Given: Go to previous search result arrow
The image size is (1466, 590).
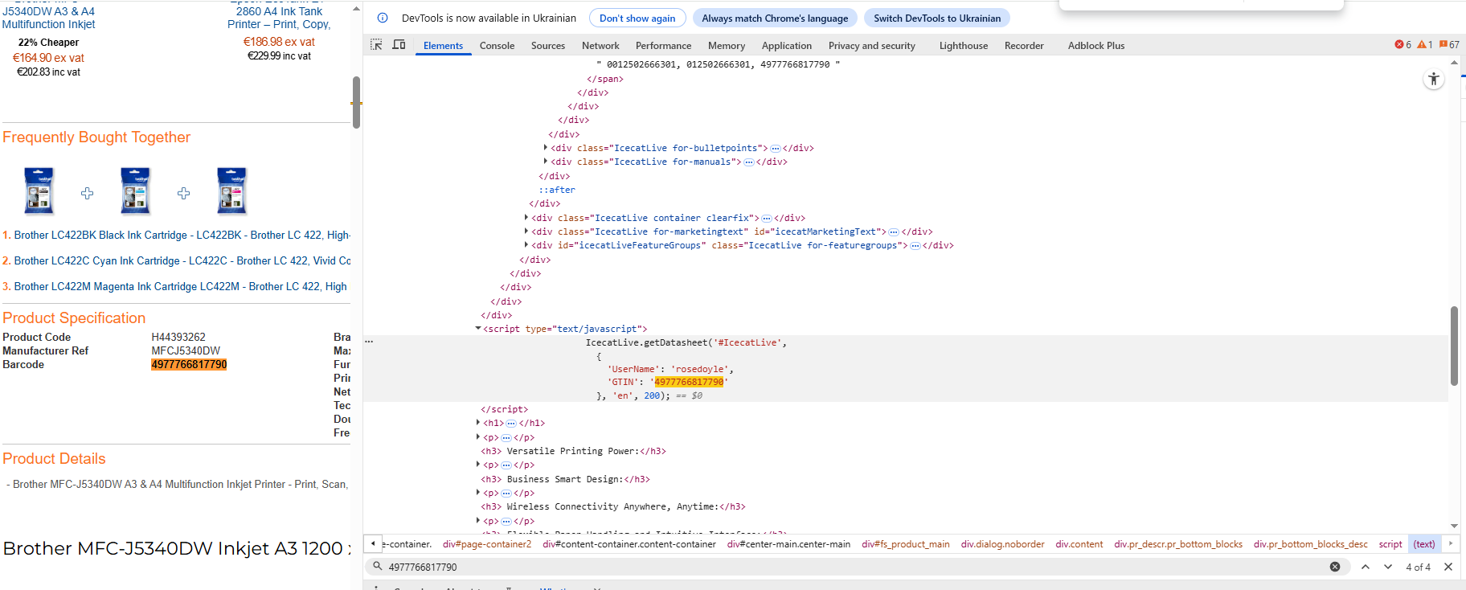Looking at the screenshot, I should [1366, 567].
